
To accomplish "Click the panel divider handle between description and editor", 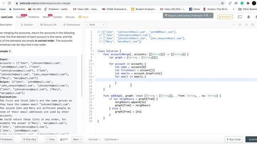I will click(x=84, y=74).
